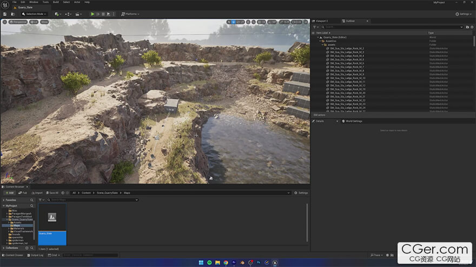Open the File menu
The height and width of the screenshot is (267, 476).
[14, 2]
